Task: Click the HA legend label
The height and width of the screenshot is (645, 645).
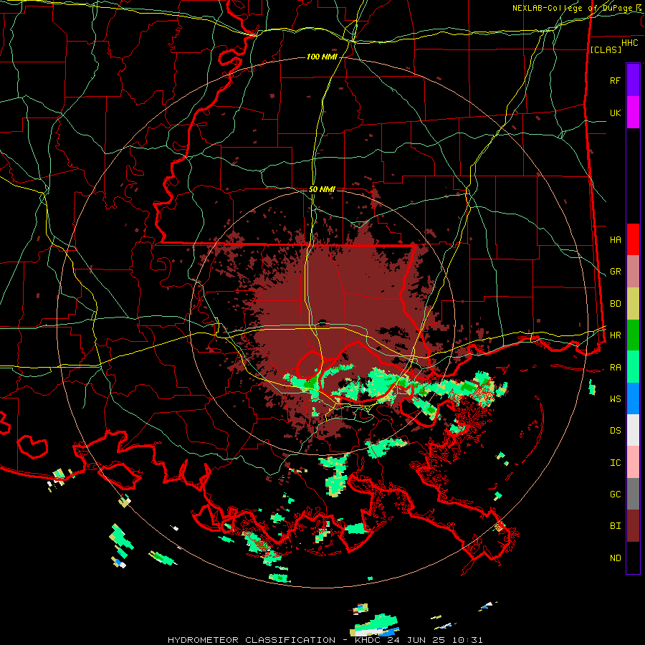Action: click(615, 240)
